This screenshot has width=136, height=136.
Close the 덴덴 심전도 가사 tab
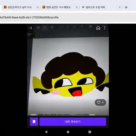(77, 7)
